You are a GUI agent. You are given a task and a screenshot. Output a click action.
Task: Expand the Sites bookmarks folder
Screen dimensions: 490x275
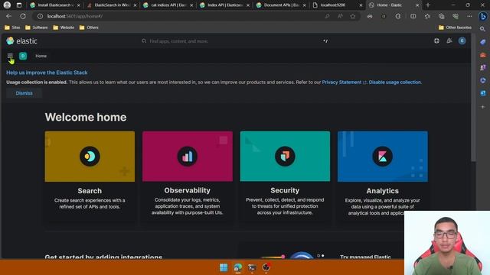pos(12,27)
